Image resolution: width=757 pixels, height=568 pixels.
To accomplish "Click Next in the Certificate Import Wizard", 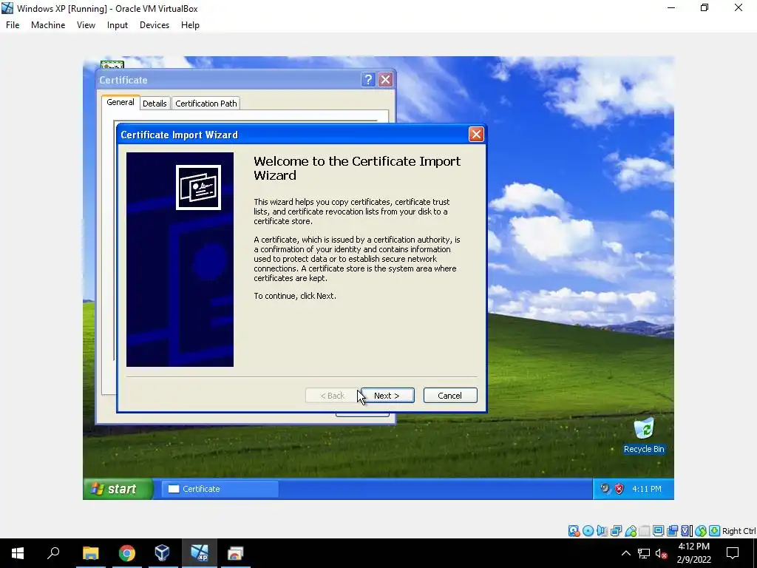I will coord(387,396).
